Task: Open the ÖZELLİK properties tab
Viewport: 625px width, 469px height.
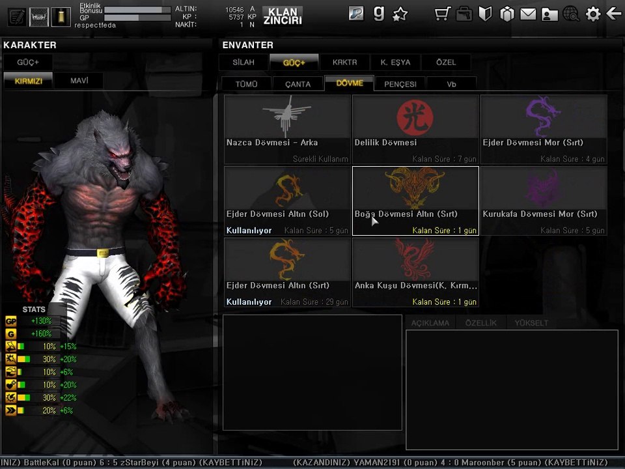Action: coord(480,323)
